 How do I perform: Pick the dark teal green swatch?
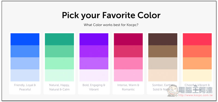coord(59,39)
